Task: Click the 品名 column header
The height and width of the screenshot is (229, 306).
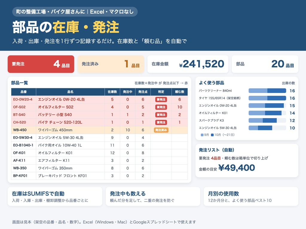Action: coord(71,92)
